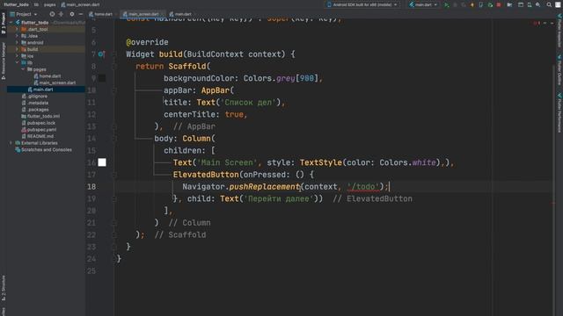Click flutter_todo breadcrumb in navigation bar

click(16, 4)
